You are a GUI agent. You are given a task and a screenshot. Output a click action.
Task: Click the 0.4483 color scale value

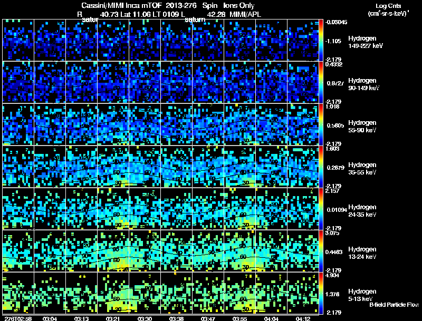pyautogui.click(x=334, y=252)
